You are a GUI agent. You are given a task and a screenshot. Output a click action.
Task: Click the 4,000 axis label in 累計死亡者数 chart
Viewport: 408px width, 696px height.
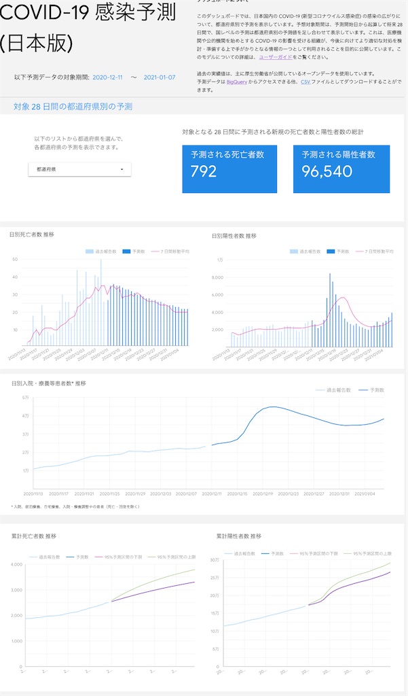pyautogui.click(x=17, y=565)
